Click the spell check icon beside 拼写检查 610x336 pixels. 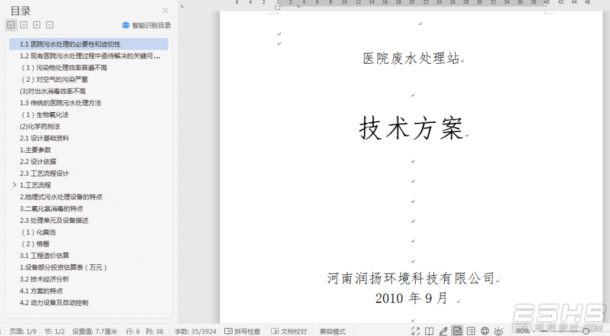[x=228, y=331]
